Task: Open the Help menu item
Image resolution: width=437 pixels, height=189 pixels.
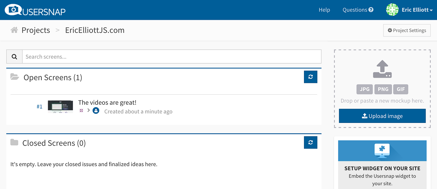Action: pos(324,10)
